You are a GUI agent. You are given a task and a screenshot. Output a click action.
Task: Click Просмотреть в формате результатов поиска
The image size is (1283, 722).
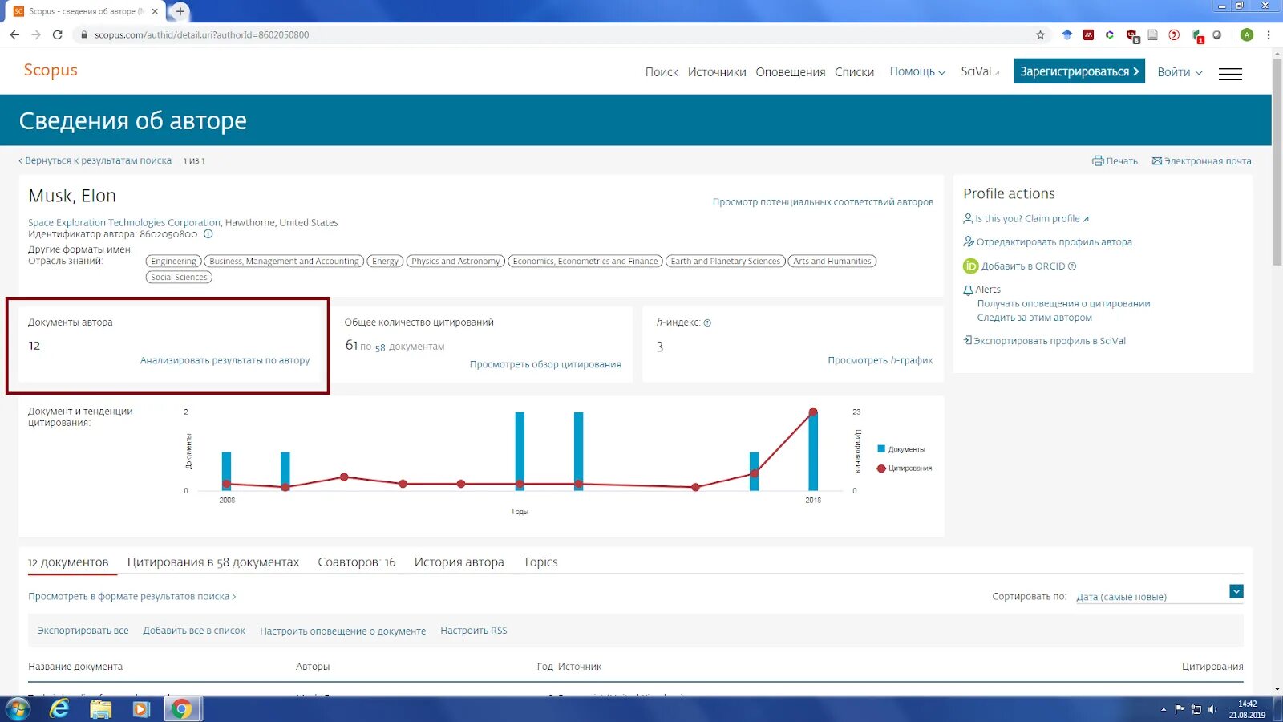(132, 597)
